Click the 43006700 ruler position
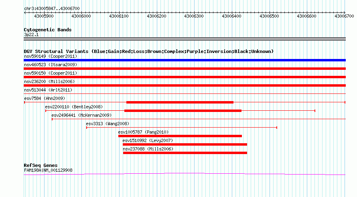357x197 pixels. [x=344, y=16]
